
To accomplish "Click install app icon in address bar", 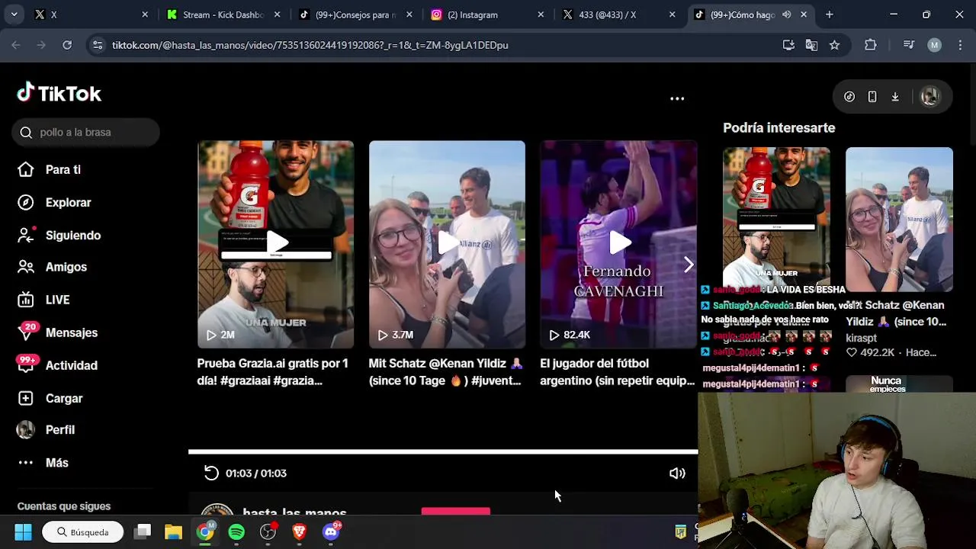I will (788, 45).
